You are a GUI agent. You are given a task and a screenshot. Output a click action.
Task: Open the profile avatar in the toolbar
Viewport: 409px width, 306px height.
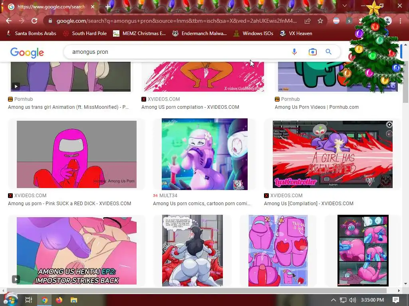pos(388,21)
